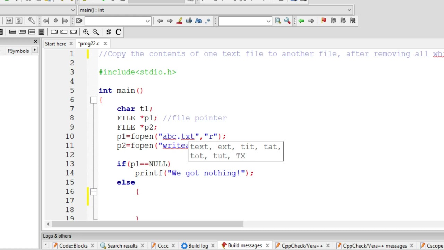Click the jump forward arrow with bar icon
444x250 pixels.
65,21
